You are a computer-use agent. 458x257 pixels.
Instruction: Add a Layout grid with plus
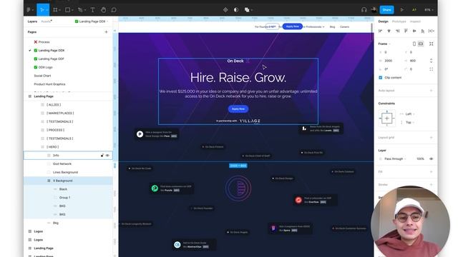pyautogui.click(x=431, y=138)
